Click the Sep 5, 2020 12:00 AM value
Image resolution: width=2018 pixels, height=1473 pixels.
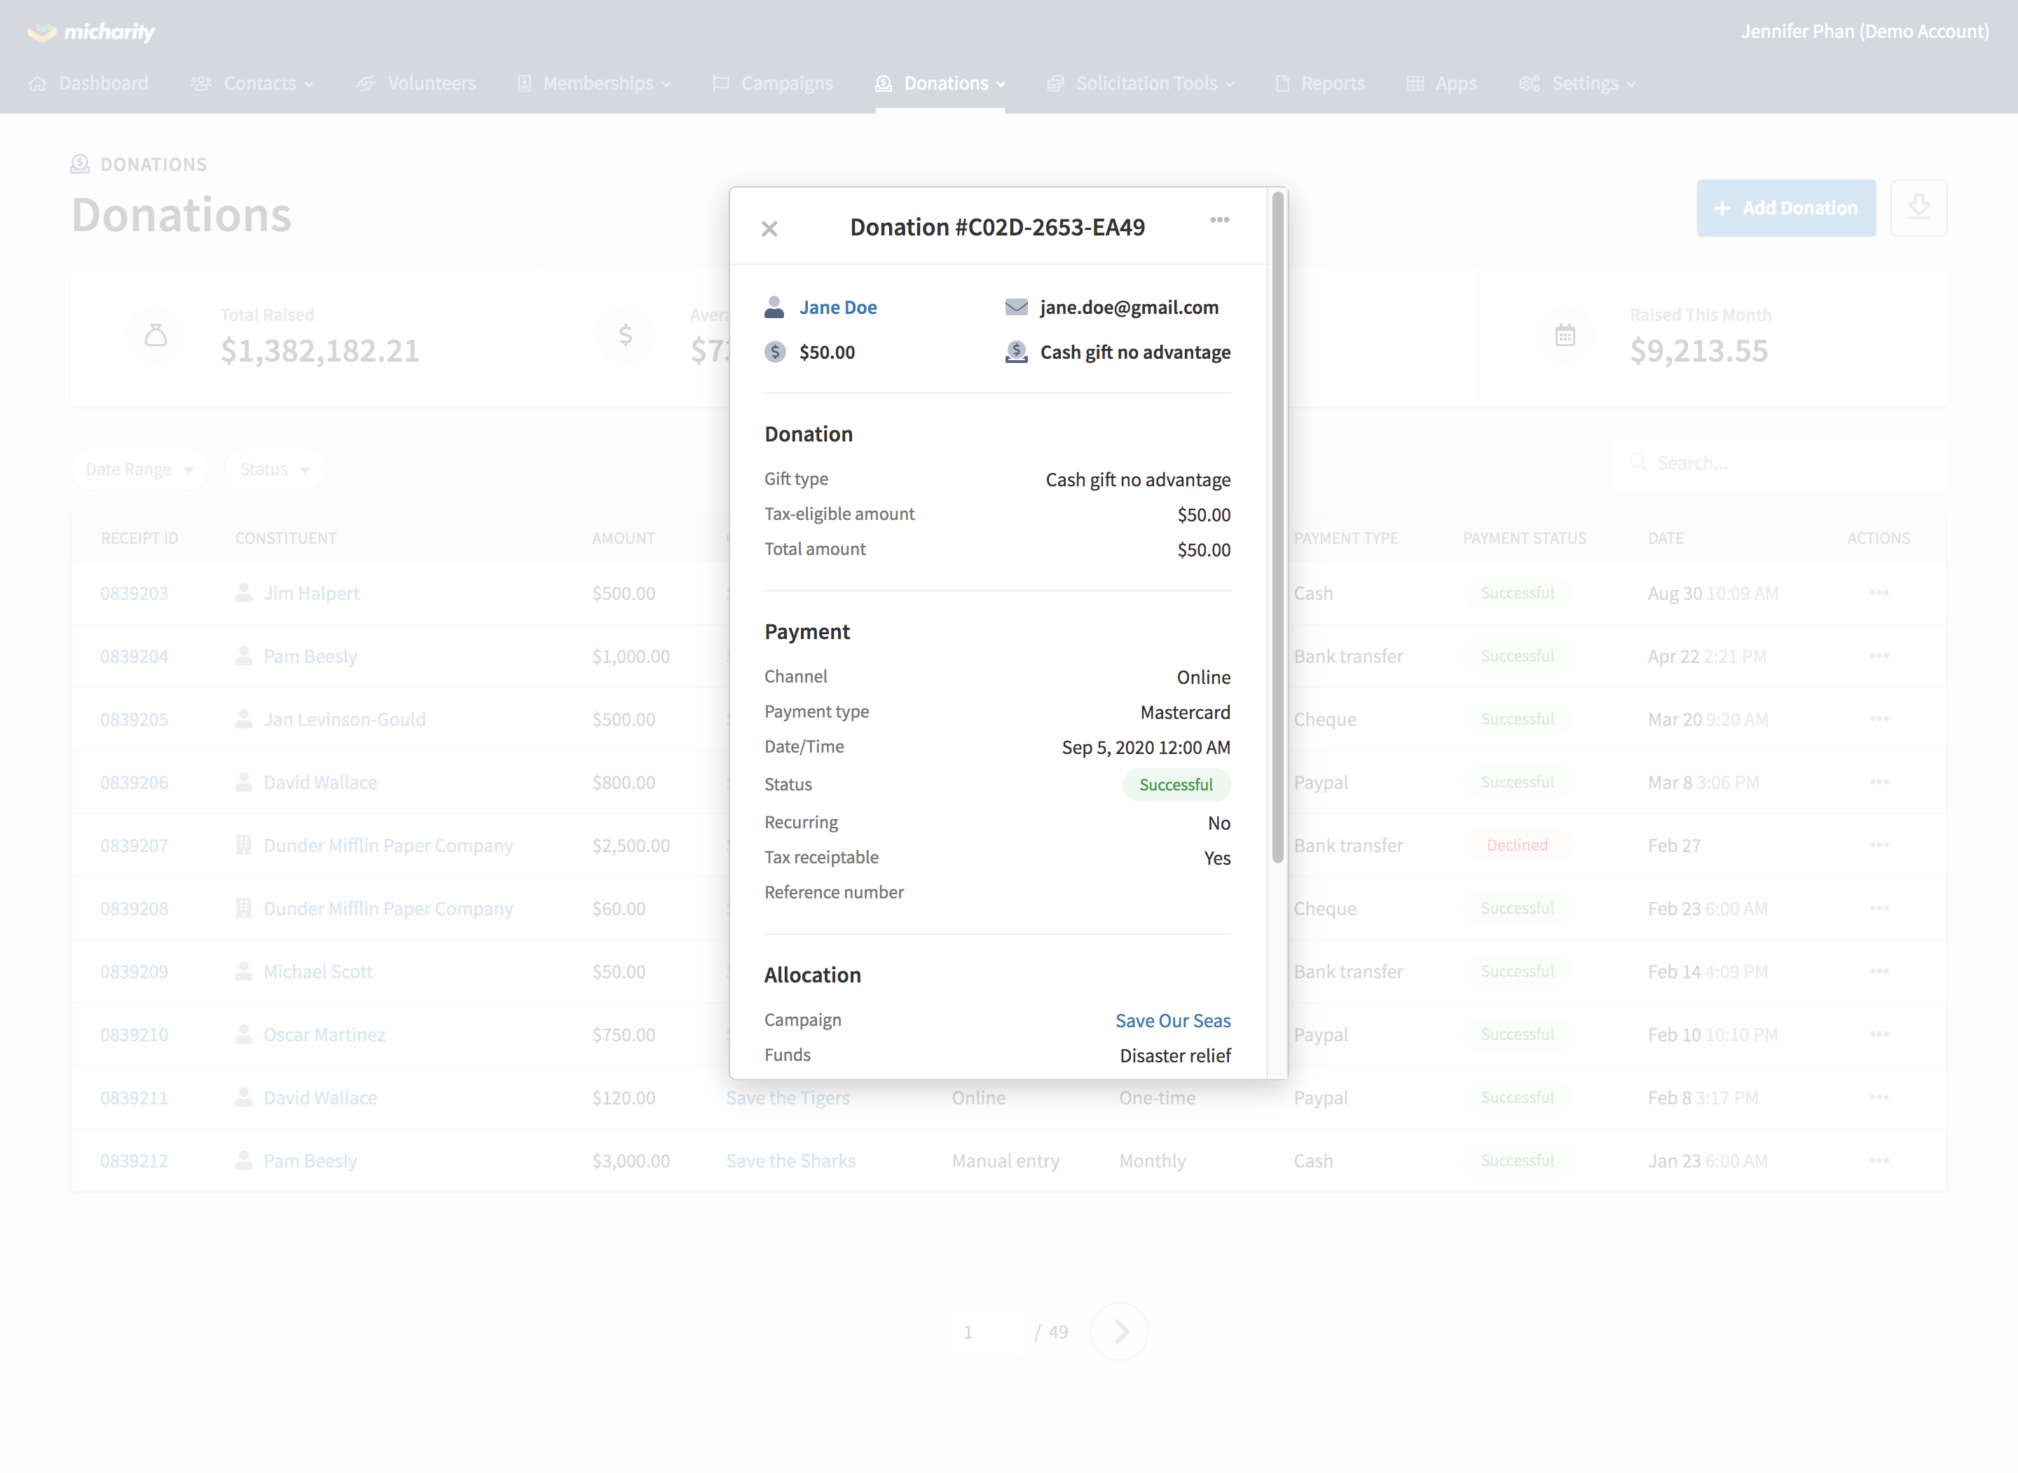(x=1146, y=748)
